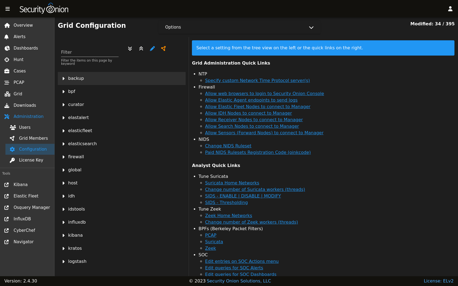Screen dimensions: 458x286
Task: Open Allow web browsers to login link
Action: (264, 94)
